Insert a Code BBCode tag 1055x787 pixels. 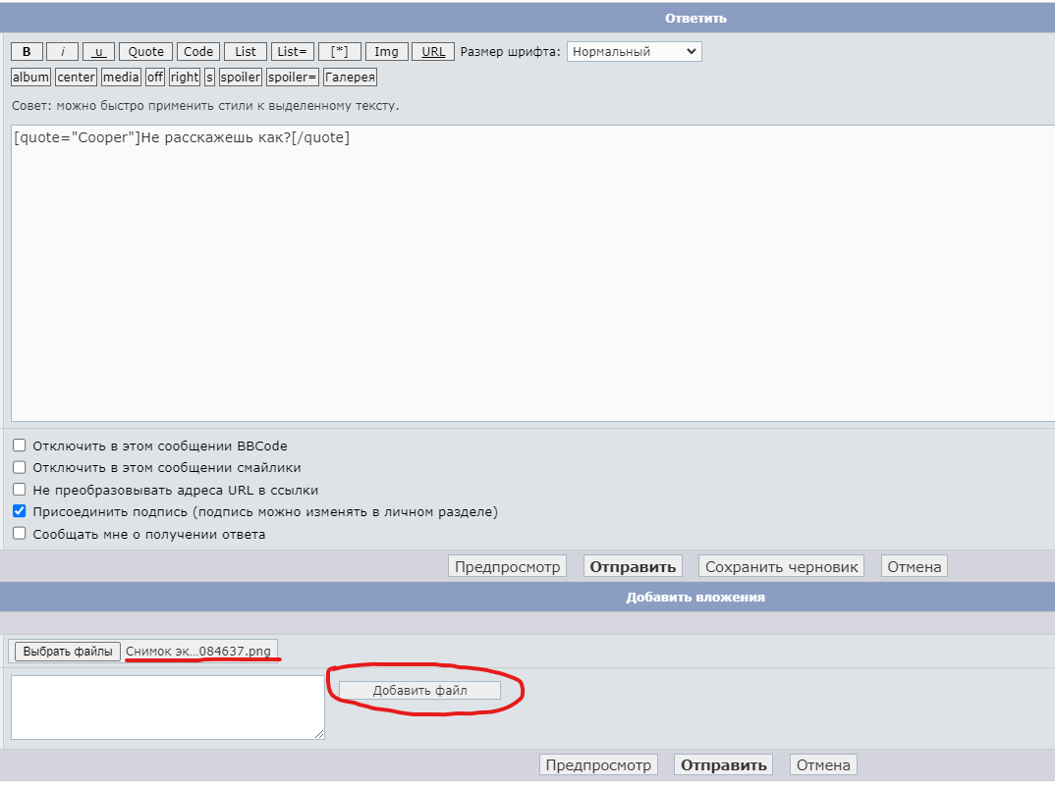tap(198, 52)
